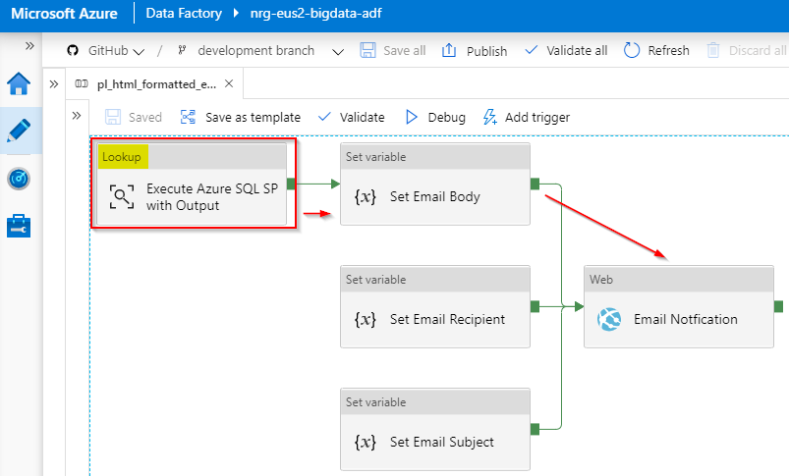Click Save all in the toolbar

[x=392, y=50]
